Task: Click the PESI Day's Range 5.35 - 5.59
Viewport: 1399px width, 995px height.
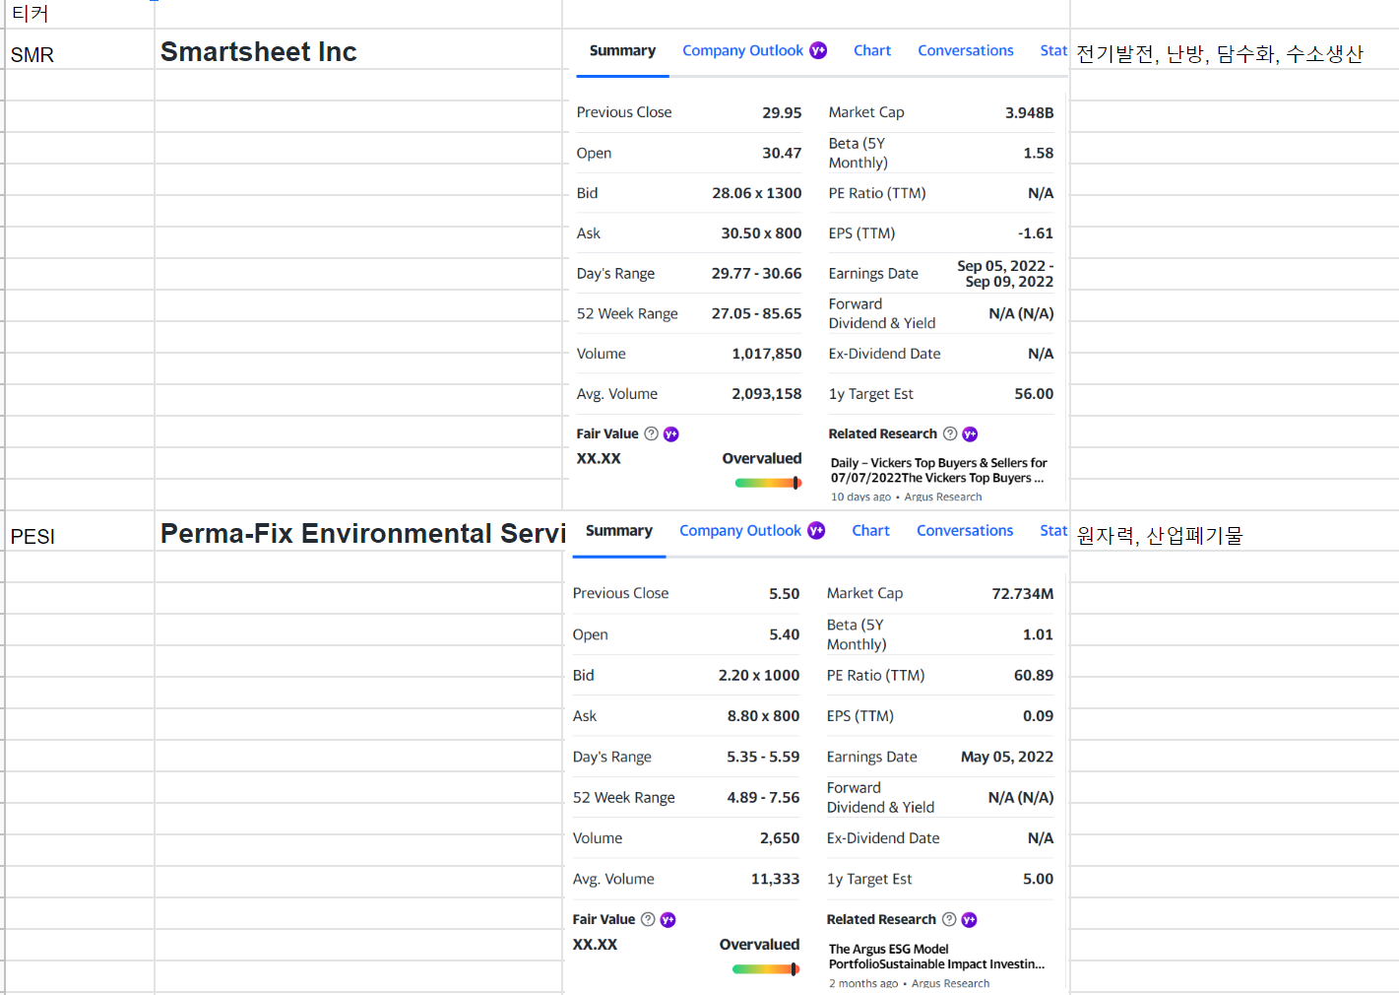Action: pos(763,757)
